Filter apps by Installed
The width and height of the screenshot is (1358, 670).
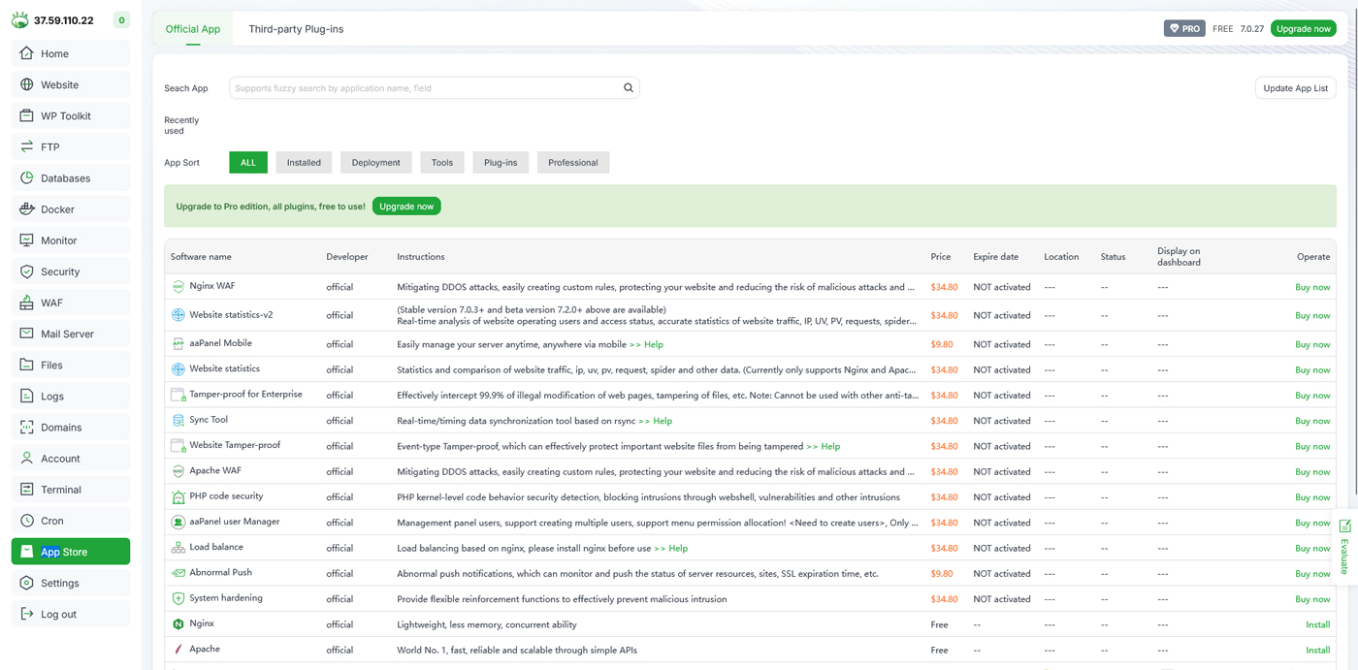[x=304, y=163]
